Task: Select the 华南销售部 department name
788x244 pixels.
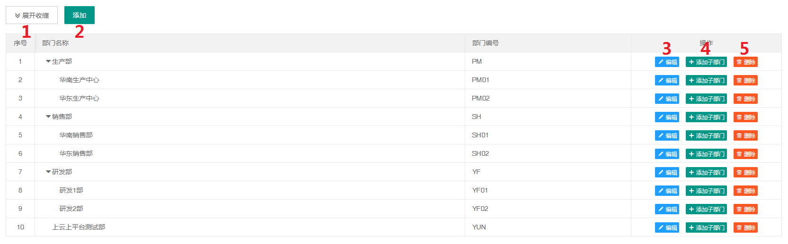Action: pyautogui.click(x=76, y=135)
